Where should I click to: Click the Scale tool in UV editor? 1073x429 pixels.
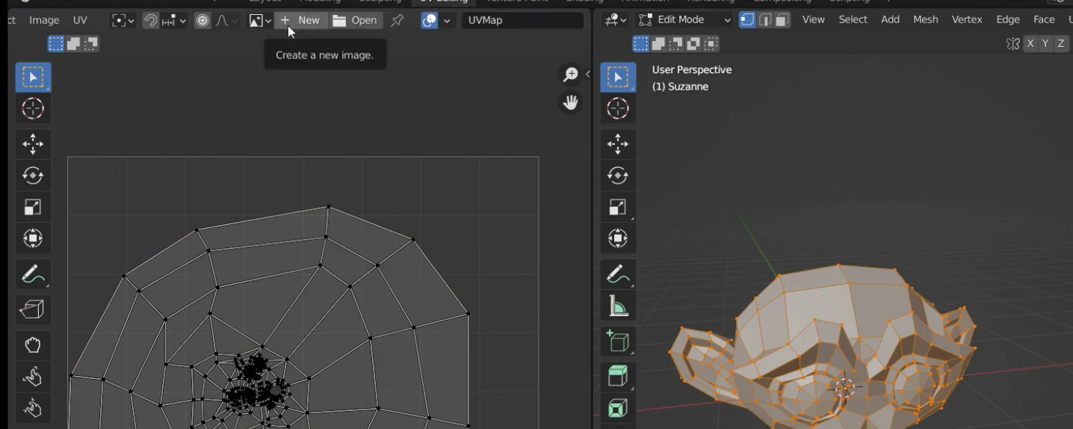tap(33, 207)
